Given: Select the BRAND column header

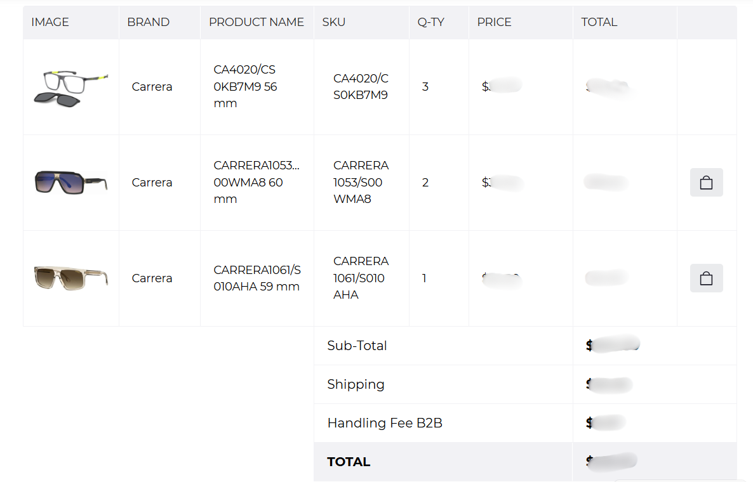Looking at the screenshot, I should pyautogui.click(x=149, y=22).
